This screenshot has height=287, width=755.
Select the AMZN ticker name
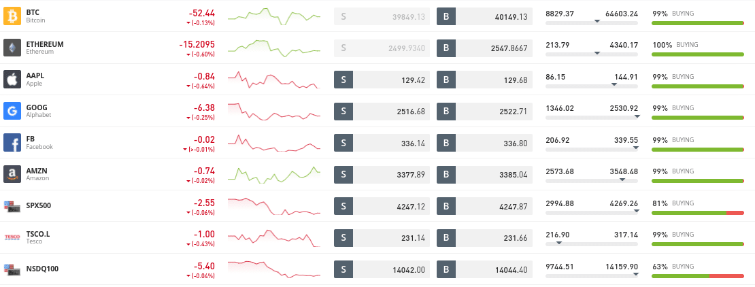(37, 171)
